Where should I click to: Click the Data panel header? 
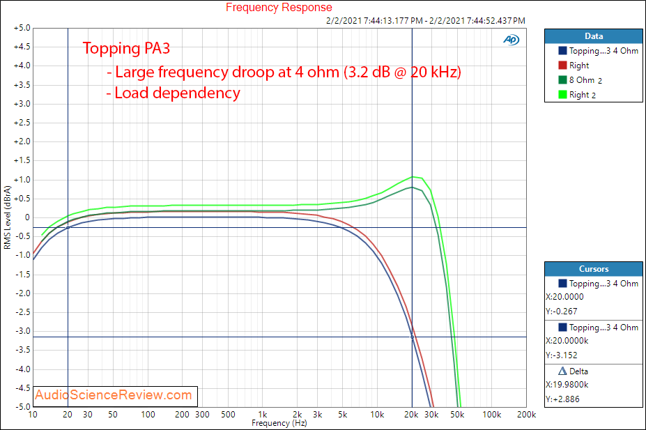pos(593,36)
